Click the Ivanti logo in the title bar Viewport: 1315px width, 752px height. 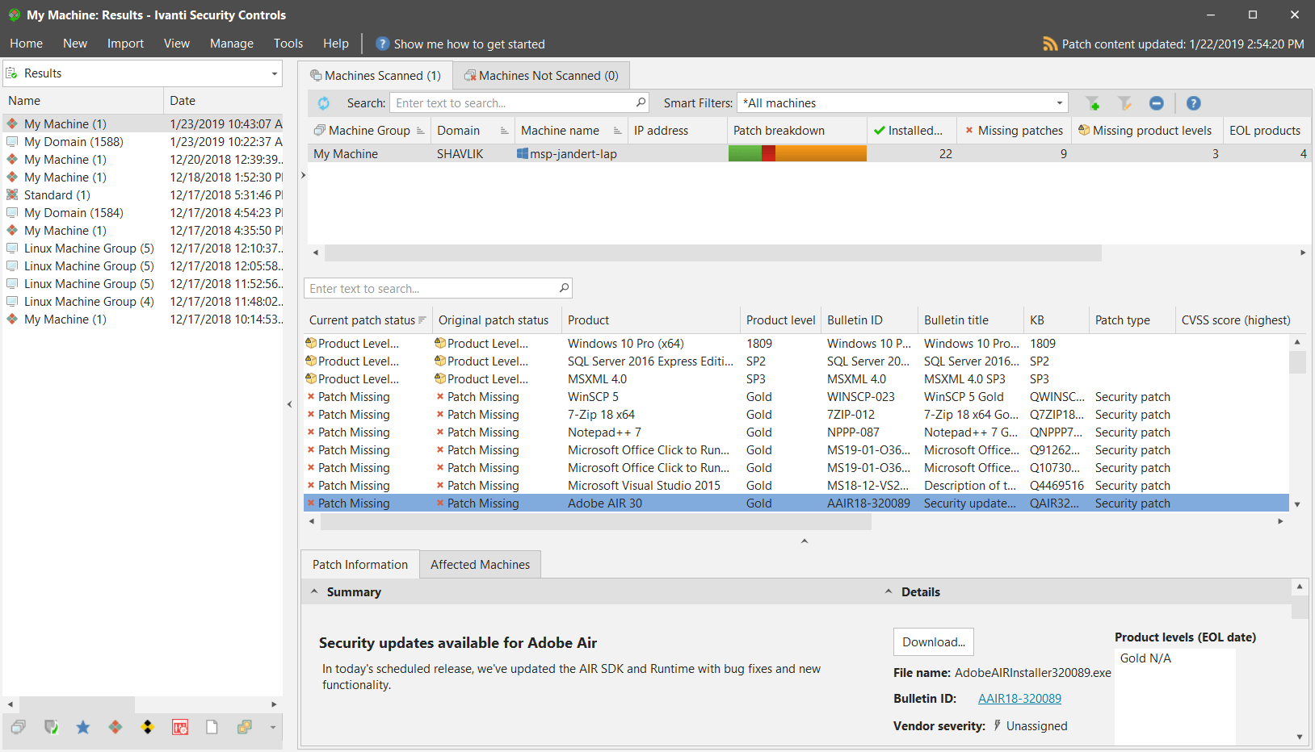tap(15, 15)
